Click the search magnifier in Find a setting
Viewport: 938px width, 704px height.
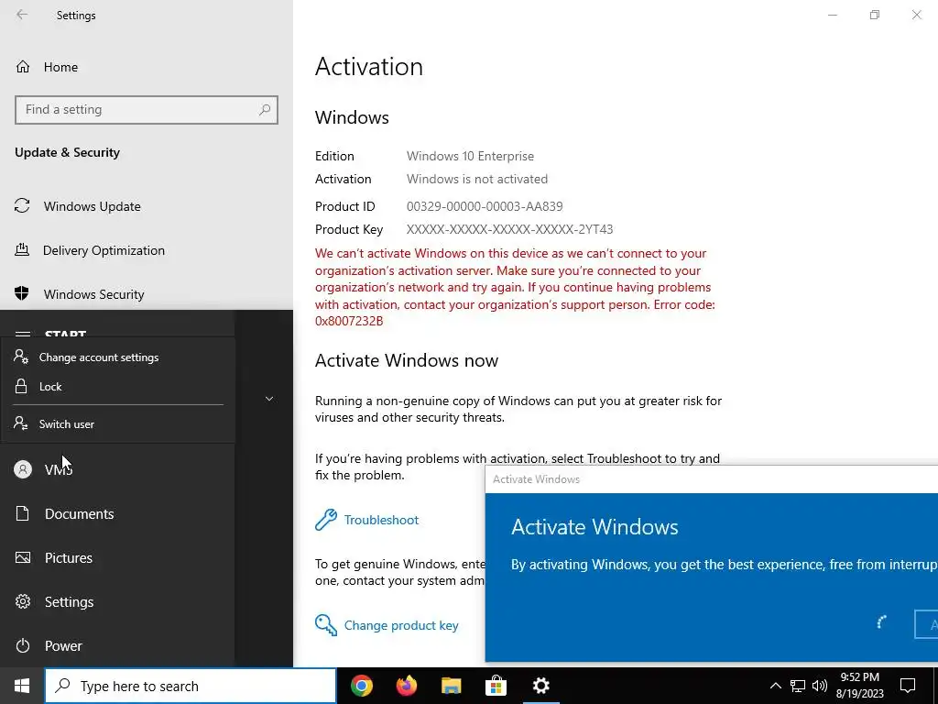click(x=265, y=110)
